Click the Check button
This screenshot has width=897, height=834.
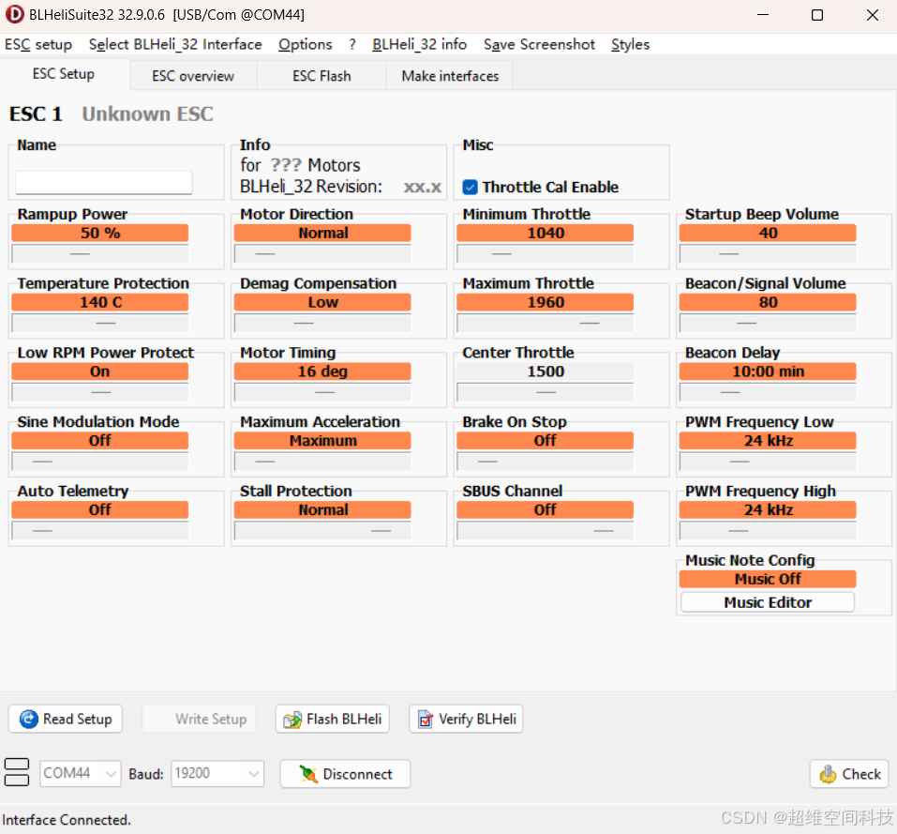click(x=849, y=774)
